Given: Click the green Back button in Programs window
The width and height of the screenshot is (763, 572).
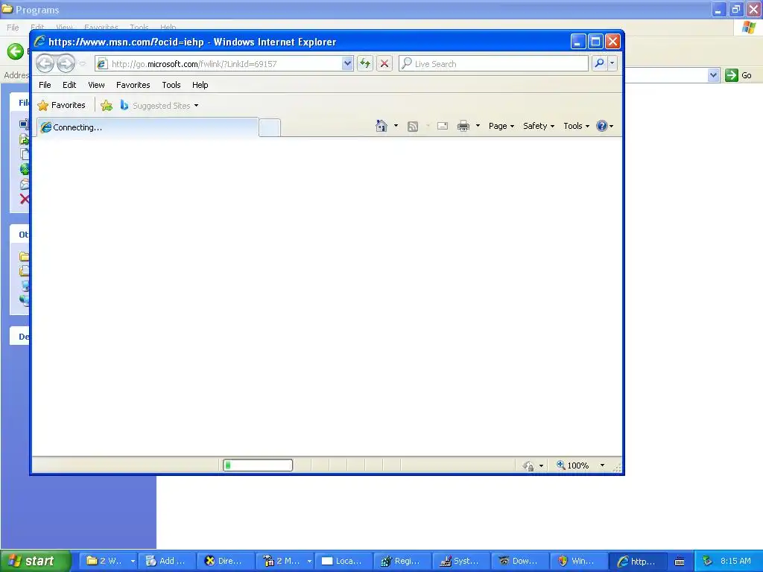Looking at the screenshot, I should point(16,51).
